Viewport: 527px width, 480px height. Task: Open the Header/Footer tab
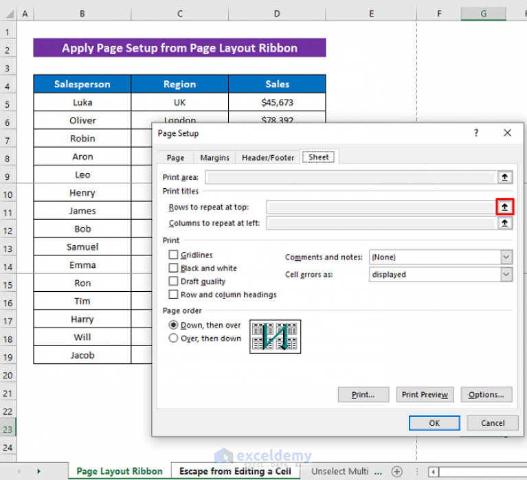268,157
